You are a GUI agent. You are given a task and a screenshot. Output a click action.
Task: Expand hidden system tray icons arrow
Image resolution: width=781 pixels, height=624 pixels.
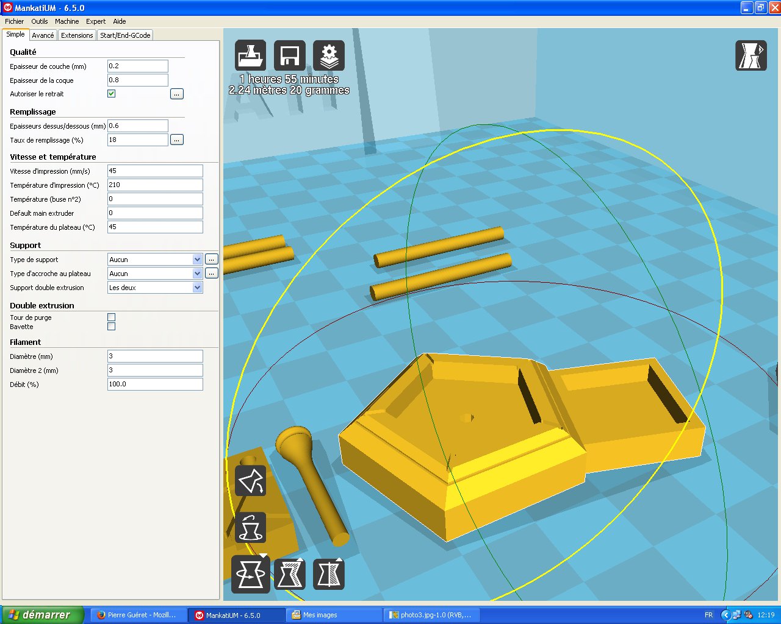725,615
